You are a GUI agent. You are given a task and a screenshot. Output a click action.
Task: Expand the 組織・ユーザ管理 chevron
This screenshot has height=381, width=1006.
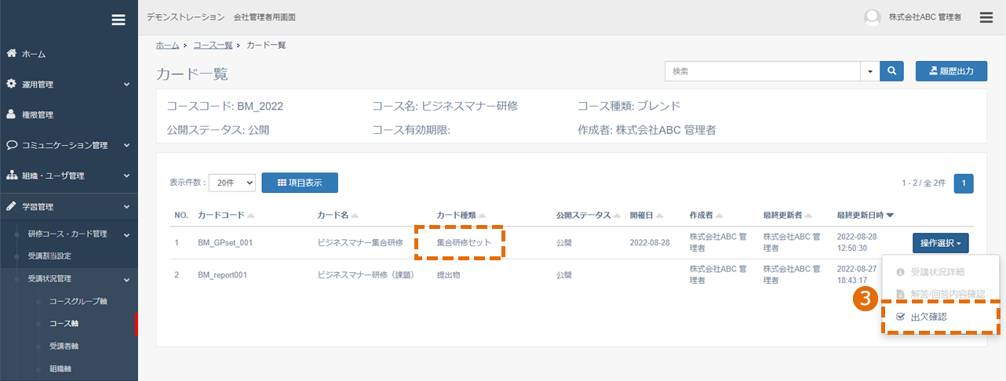(x=126, y=176)
